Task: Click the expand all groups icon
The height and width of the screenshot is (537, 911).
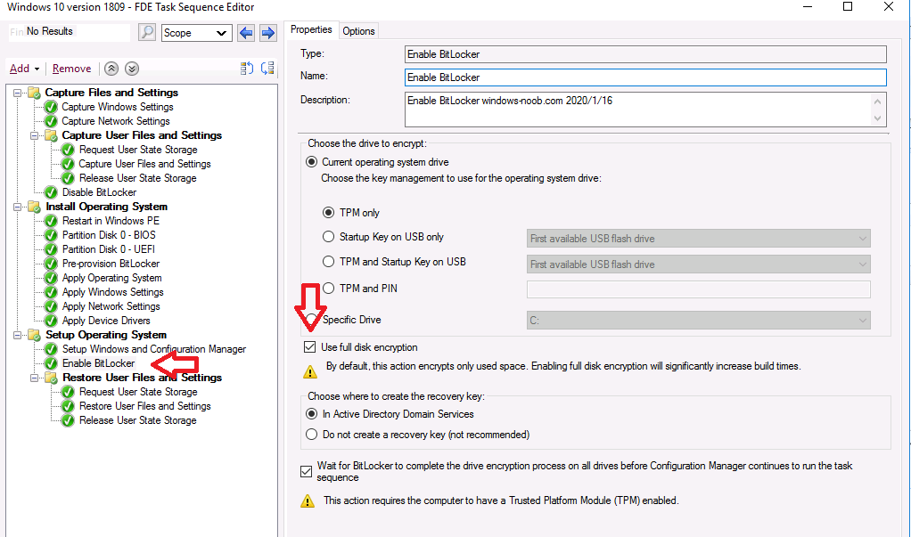Action: (247, 69)
